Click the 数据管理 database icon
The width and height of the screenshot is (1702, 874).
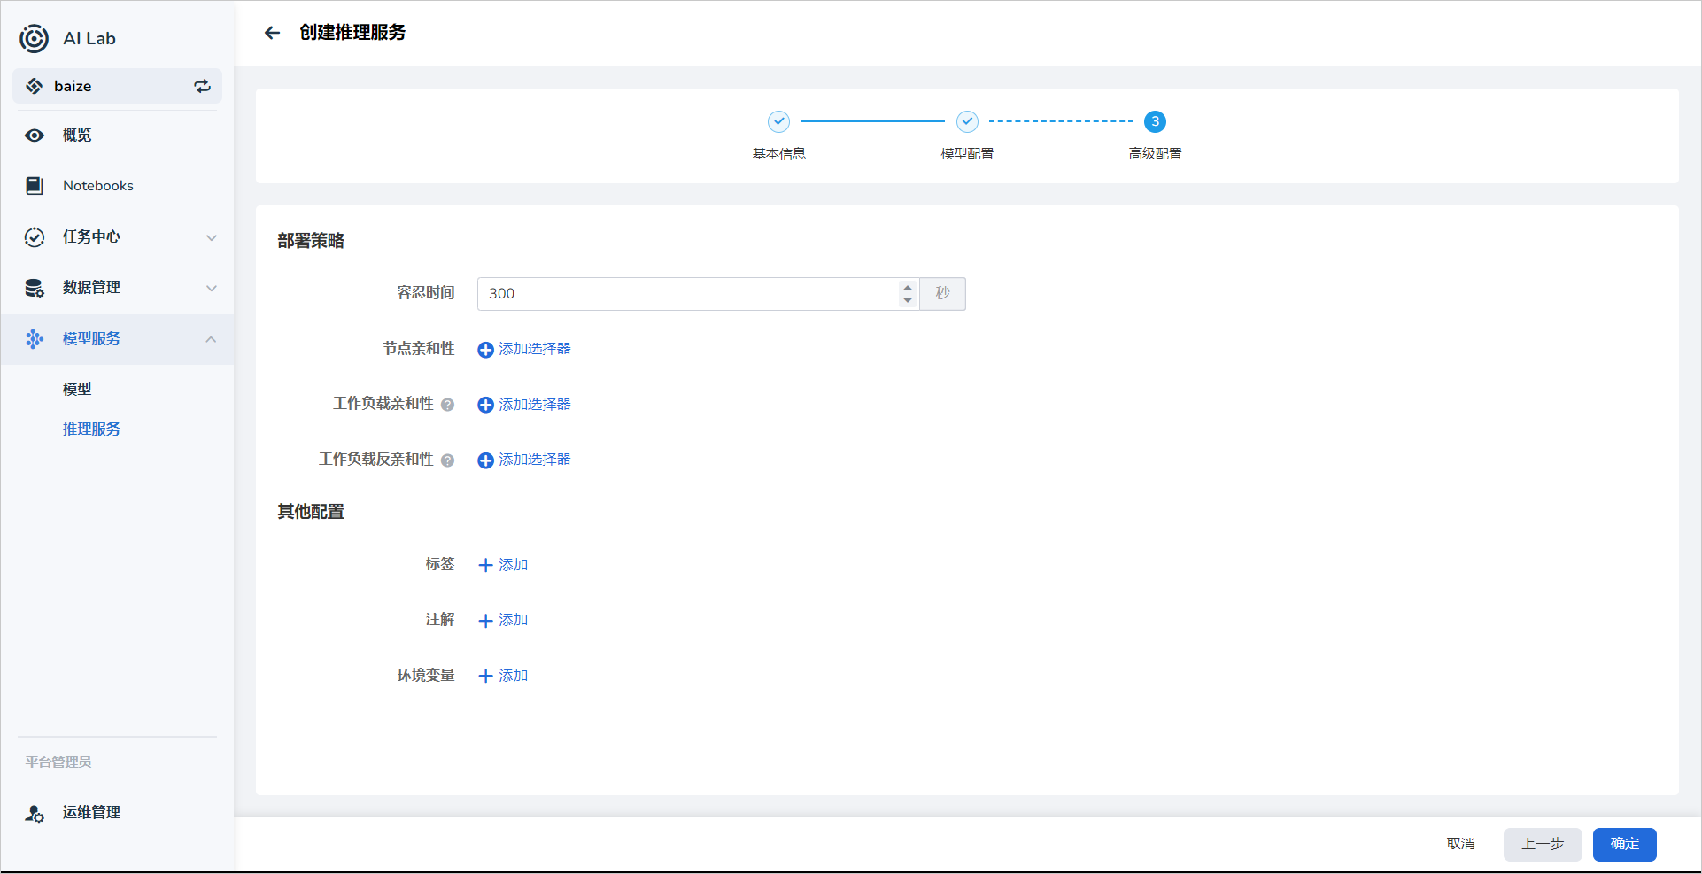coord(35,288)
